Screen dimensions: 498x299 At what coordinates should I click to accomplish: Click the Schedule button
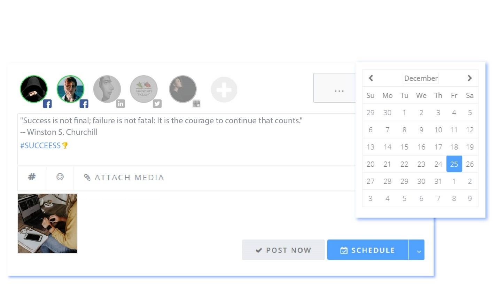pos(367,250)
